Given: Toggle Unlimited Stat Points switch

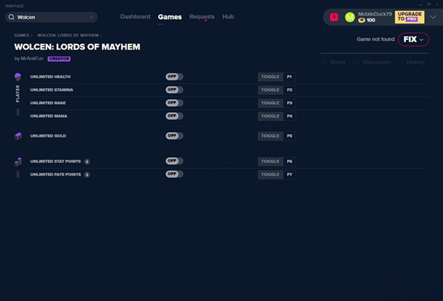Looking at the screenshot, I should pos(174,161).
